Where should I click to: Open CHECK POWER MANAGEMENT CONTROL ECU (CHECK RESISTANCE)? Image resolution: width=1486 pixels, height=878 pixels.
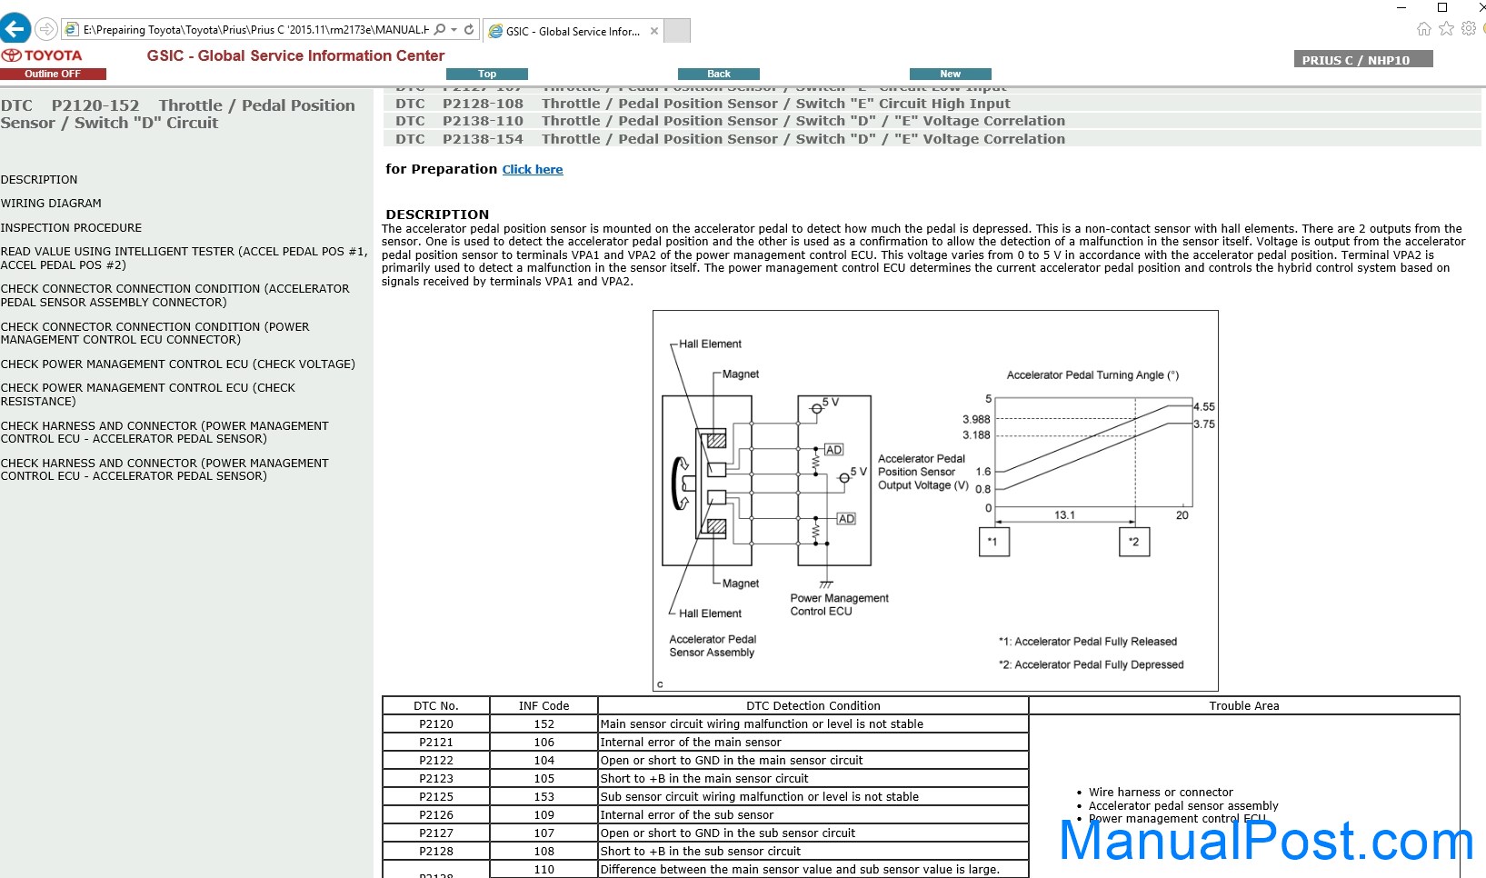click(x=147, y=394)
